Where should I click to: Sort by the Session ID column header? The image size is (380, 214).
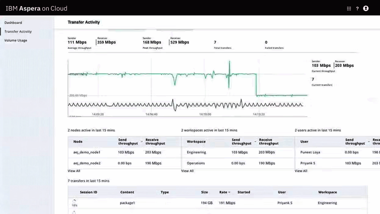[88, 192]
